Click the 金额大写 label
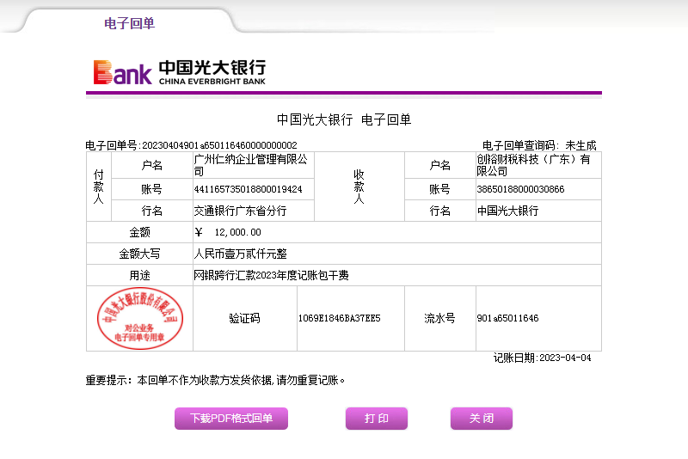Image resolution: width=688 pixels, height=459 pixels. pyautogui.click(x=139, y=254)
